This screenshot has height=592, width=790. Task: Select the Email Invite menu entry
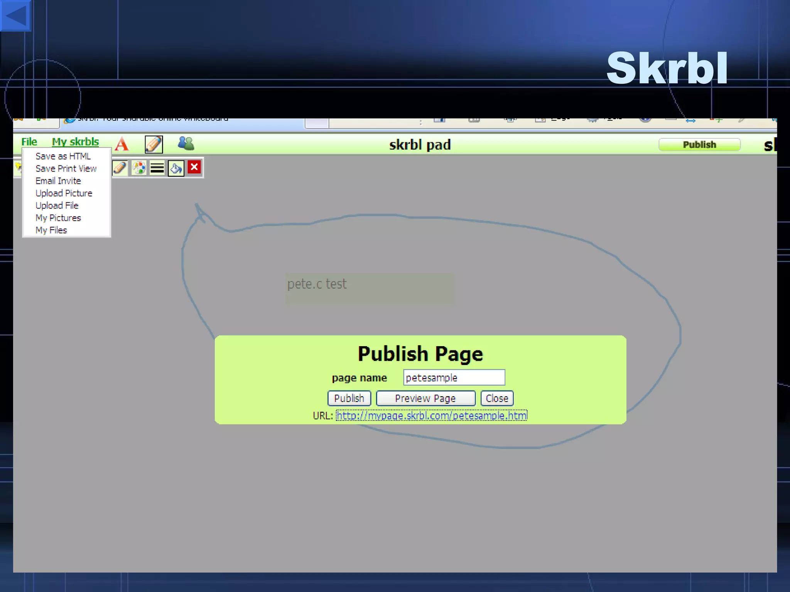[58, 181]
